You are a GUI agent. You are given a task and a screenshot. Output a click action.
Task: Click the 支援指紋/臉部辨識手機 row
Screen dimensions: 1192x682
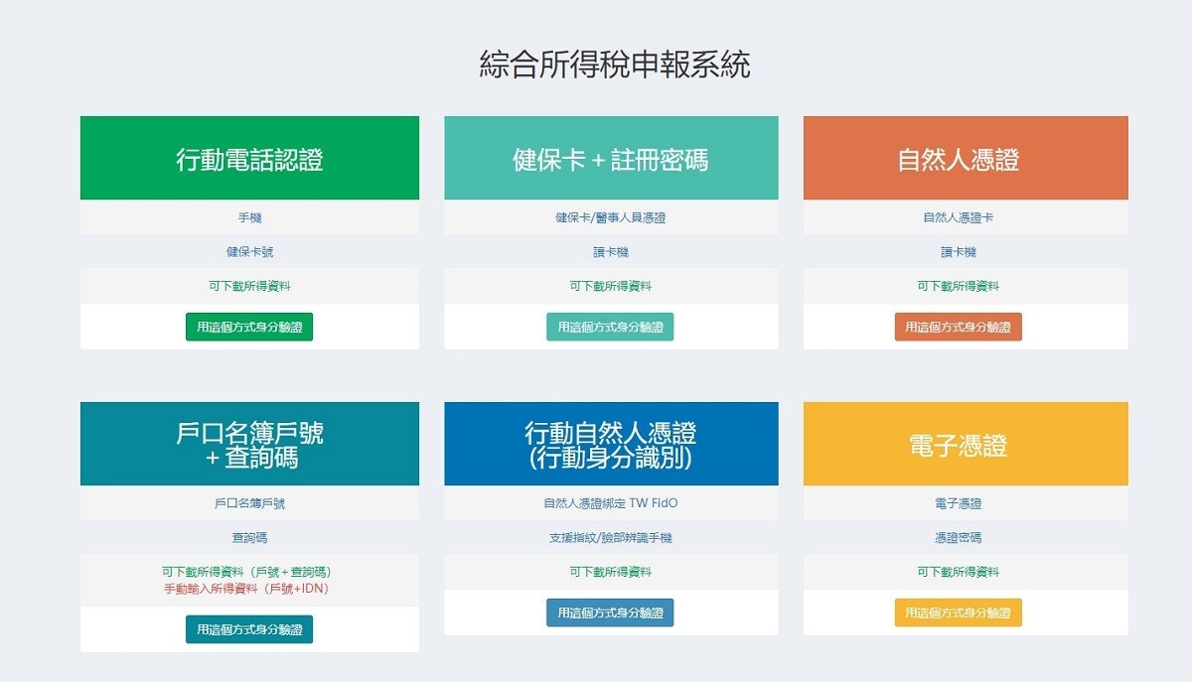pyautogui.click(x=611, y=537)
